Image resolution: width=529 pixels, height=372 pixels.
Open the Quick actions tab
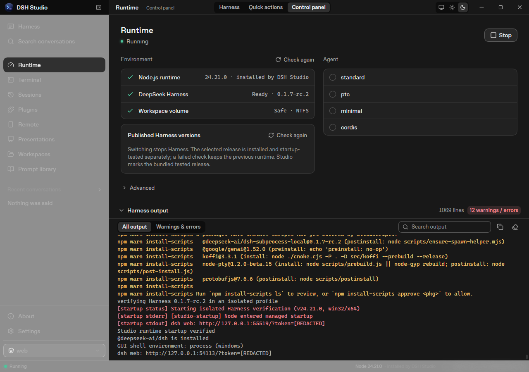[x=266, y=7]
